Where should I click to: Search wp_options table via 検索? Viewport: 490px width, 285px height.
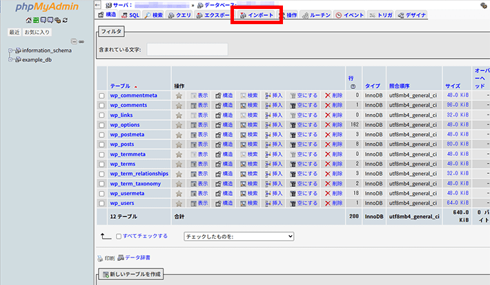coord(249,125)
